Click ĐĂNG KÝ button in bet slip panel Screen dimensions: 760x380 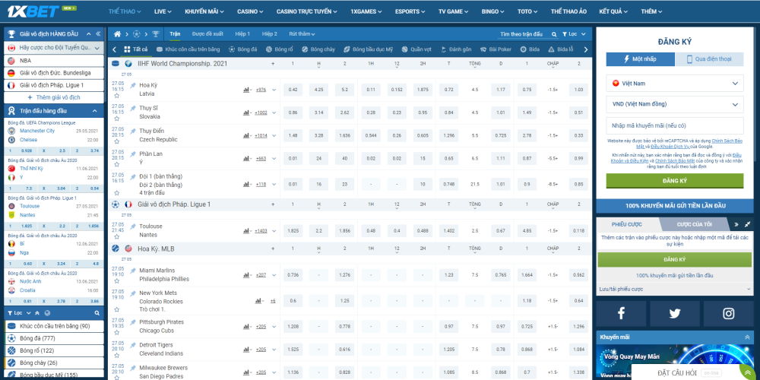[x=675, y=259]
